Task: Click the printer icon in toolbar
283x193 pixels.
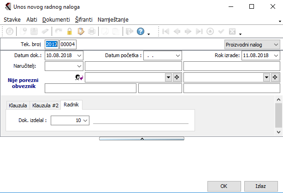Action: coord(92,32)
